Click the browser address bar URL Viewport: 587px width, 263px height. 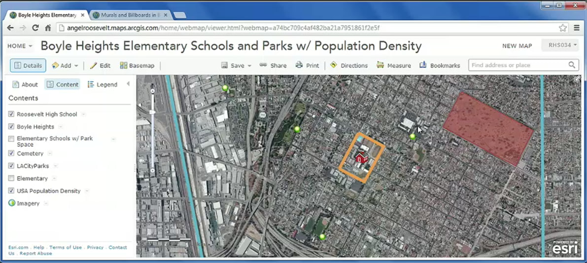point(223,28)
